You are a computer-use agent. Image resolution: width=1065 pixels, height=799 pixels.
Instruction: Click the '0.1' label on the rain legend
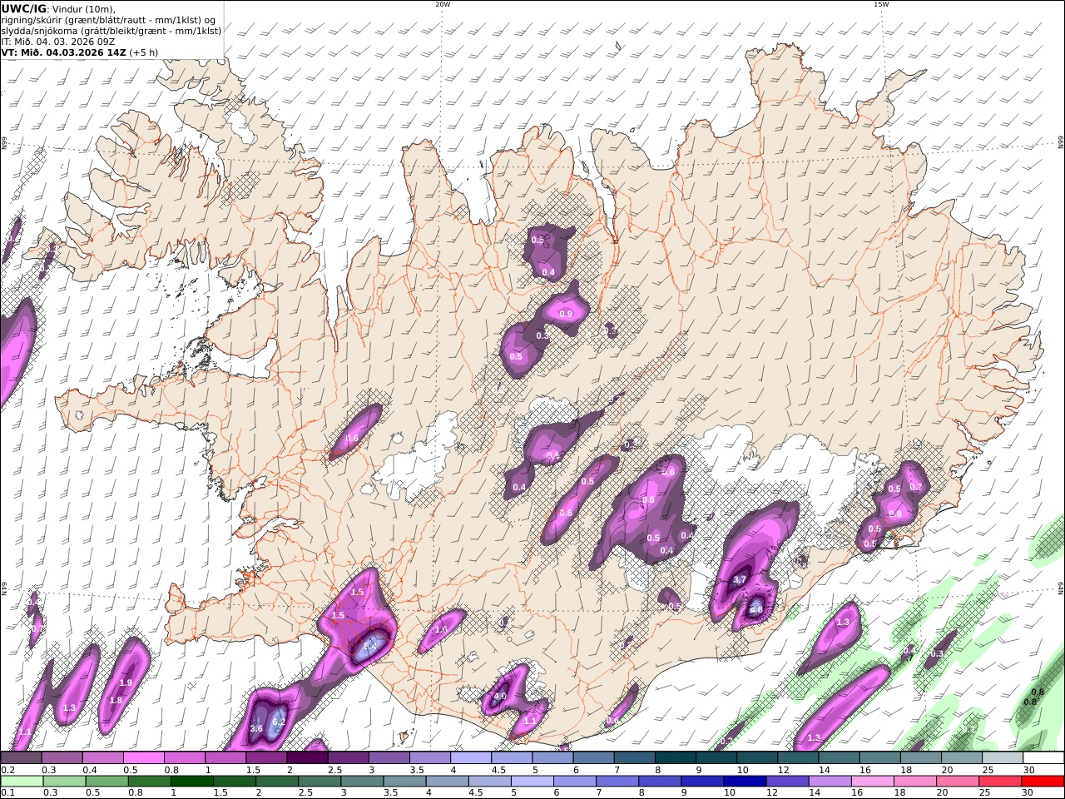coord(7,793)
